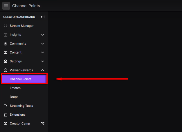Click the Creator Camp external link icon
This screenshot has height=132, width=182.
pyautogui.click(x=42, y=124)
